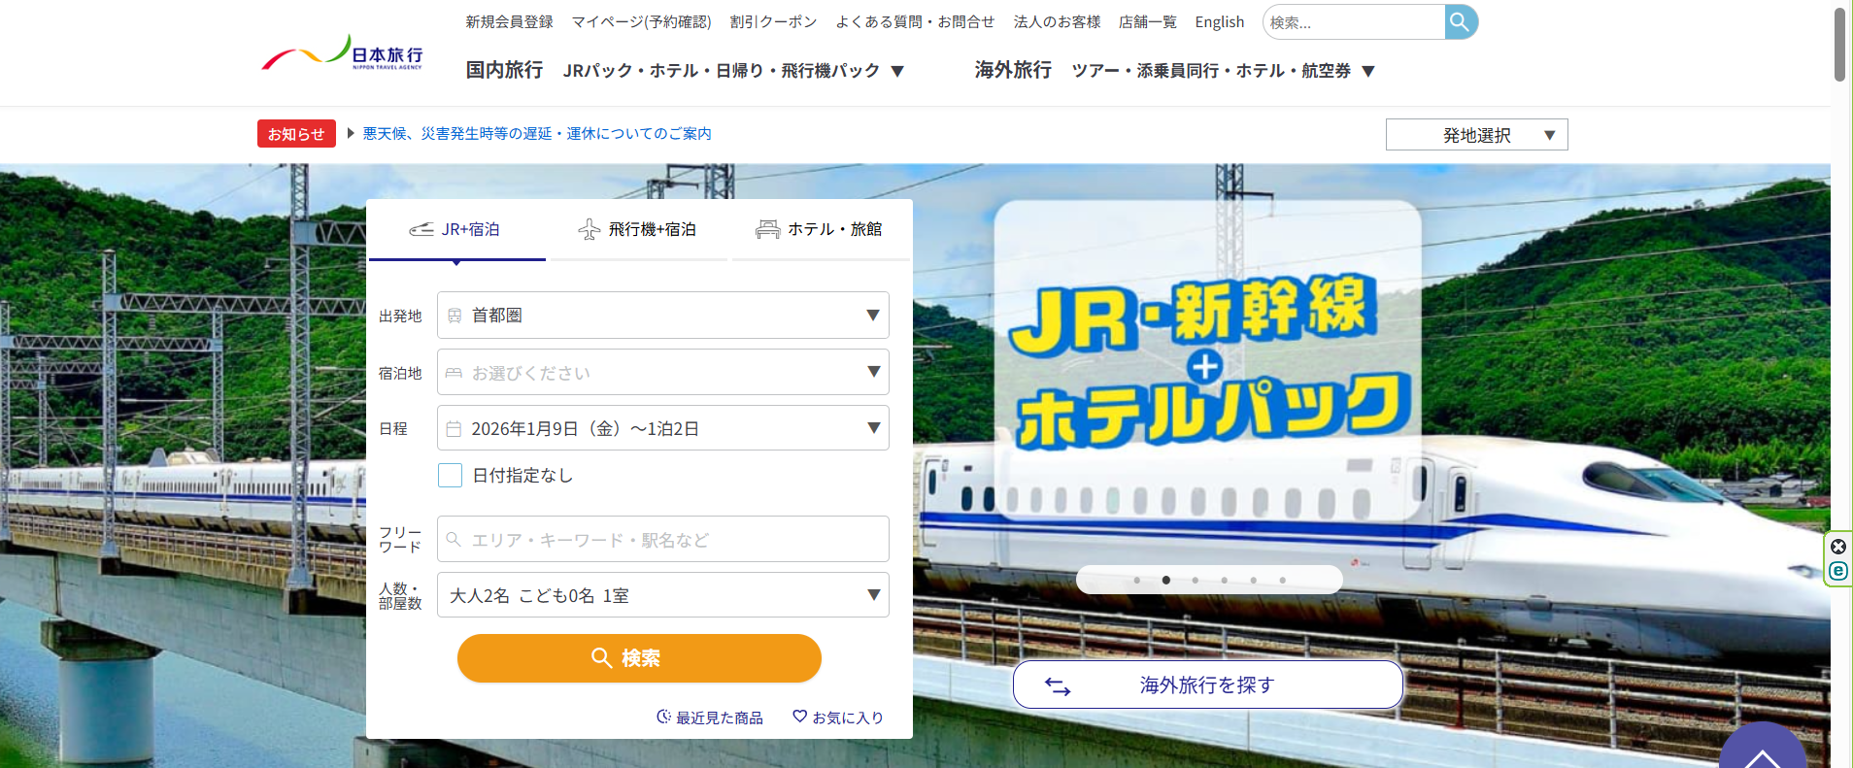Click the scroll-to-top arrow button
Screen dimensions: 1853x768
1763,748
